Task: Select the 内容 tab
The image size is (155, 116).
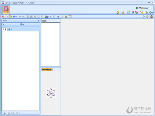Action: (44, 21)
